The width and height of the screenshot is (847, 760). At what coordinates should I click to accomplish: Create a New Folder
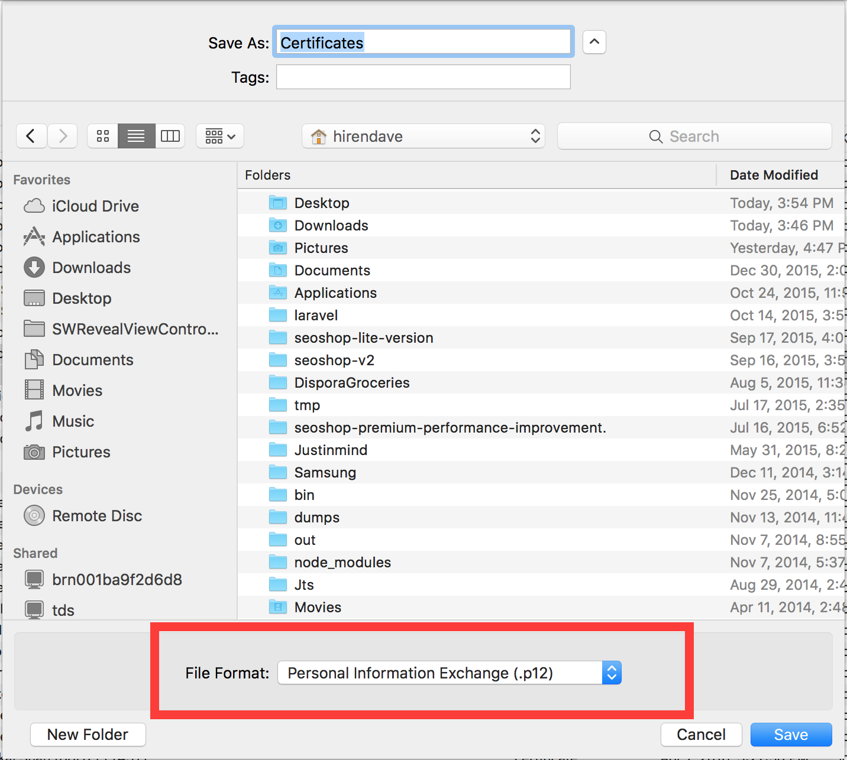87,734
